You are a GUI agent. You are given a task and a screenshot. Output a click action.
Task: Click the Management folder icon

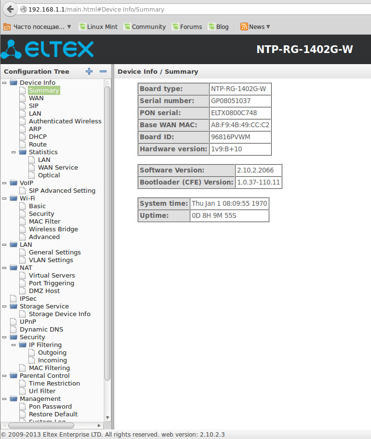(x=13, y=399)
